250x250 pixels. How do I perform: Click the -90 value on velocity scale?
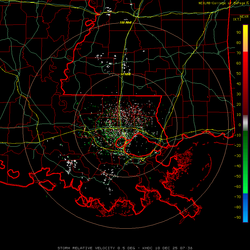point(237,217)
